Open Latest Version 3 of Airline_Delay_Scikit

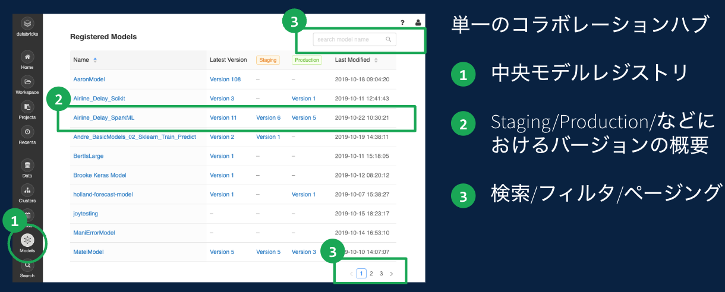[222, 99]
